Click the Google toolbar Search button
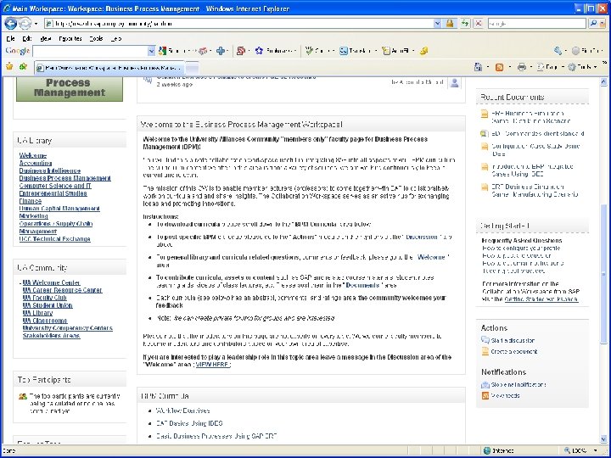611x458 pixels. [174, 51]
